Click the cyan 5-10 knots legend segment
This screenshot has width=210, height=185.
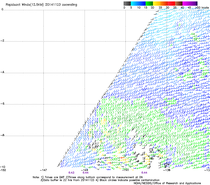pos(135,3)
